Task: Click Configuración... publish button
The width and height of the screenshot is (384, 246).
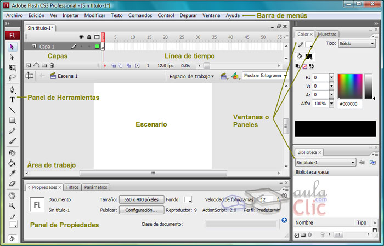Action: click(142, 210)
